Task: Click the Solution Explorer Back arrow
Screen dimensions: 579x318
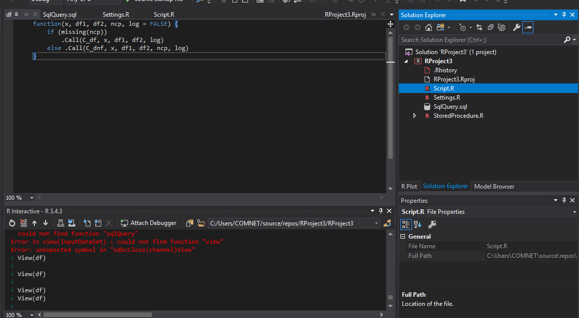Action: pos(406,27)
